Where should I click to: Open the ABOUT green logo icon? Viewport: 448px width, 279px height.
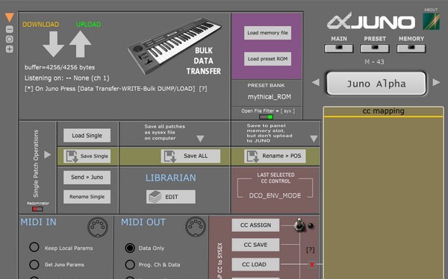pyautogui.click(x=431, y=22)
